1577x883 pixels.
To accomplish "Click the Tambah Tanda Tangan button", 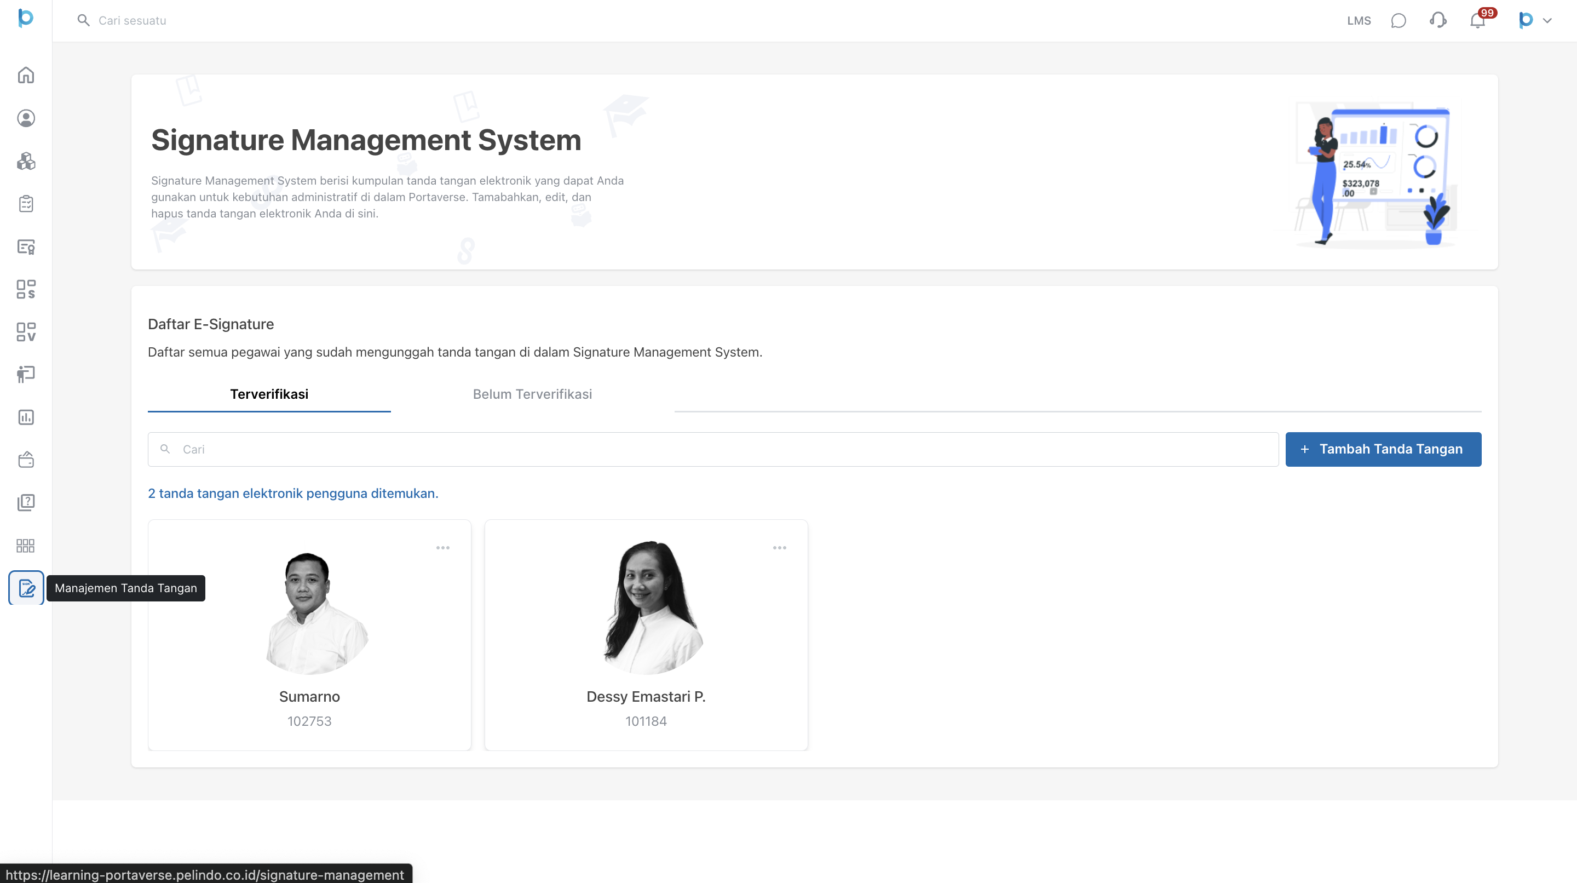I will click(x=1383, y=449).
